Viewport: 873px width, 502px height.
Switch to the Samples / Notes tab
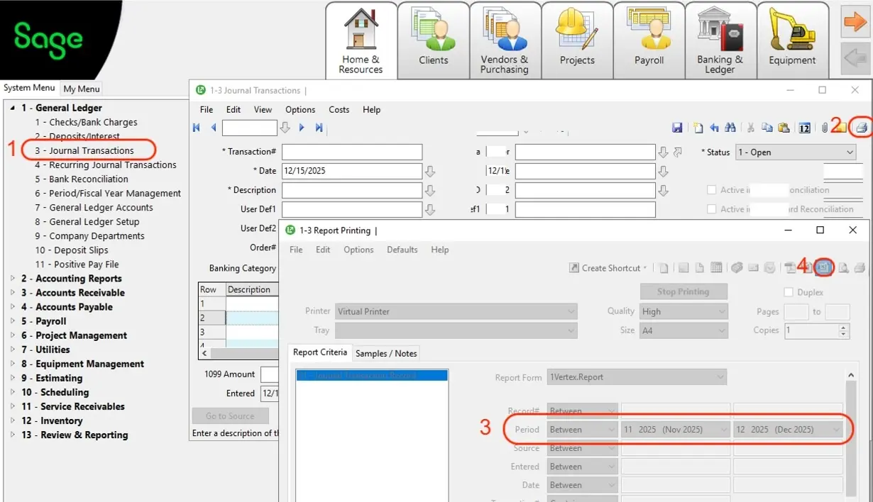386,353
